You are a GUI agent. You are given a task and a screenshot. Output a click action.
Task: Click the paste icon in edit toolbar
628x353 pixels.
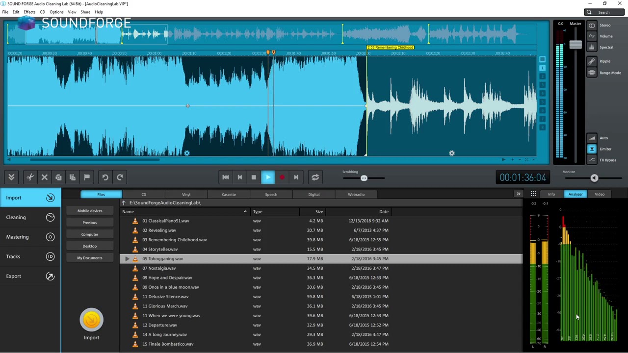pos(73,177)
